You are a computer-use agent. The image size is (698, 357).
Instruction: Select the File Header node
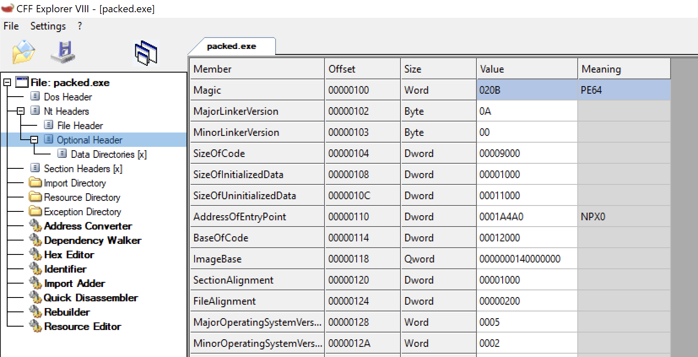(80, 126)
